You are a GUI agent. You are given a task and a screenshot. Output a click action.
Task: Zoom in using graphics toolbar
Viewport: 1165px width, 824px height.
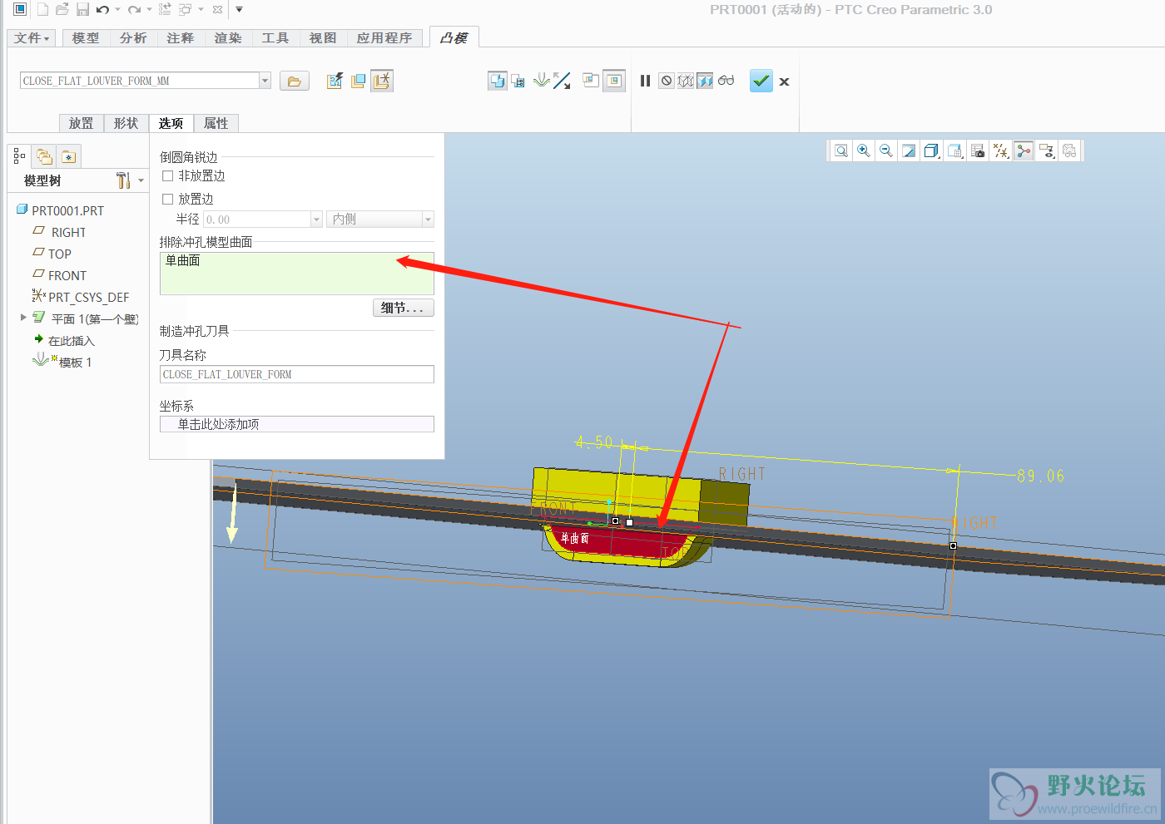(x=864, y=150)
